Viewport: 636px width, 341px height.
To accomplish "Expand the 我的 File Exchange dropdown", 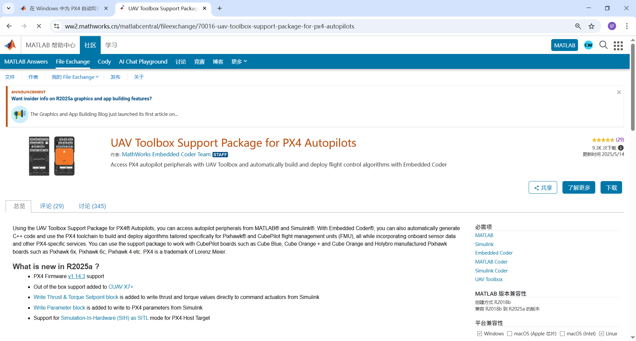I will [x=75, y=77].
